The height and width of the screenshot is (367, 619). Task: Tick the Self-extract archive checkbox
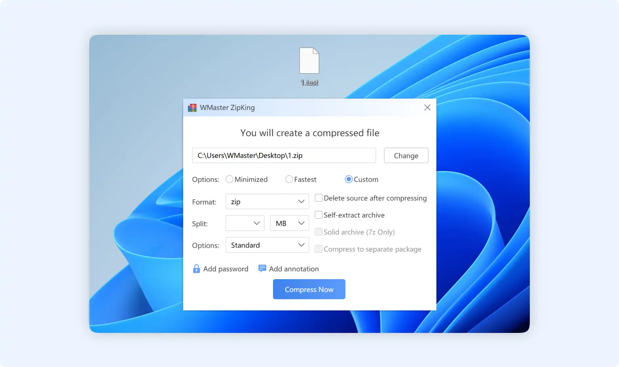[318, 215]
